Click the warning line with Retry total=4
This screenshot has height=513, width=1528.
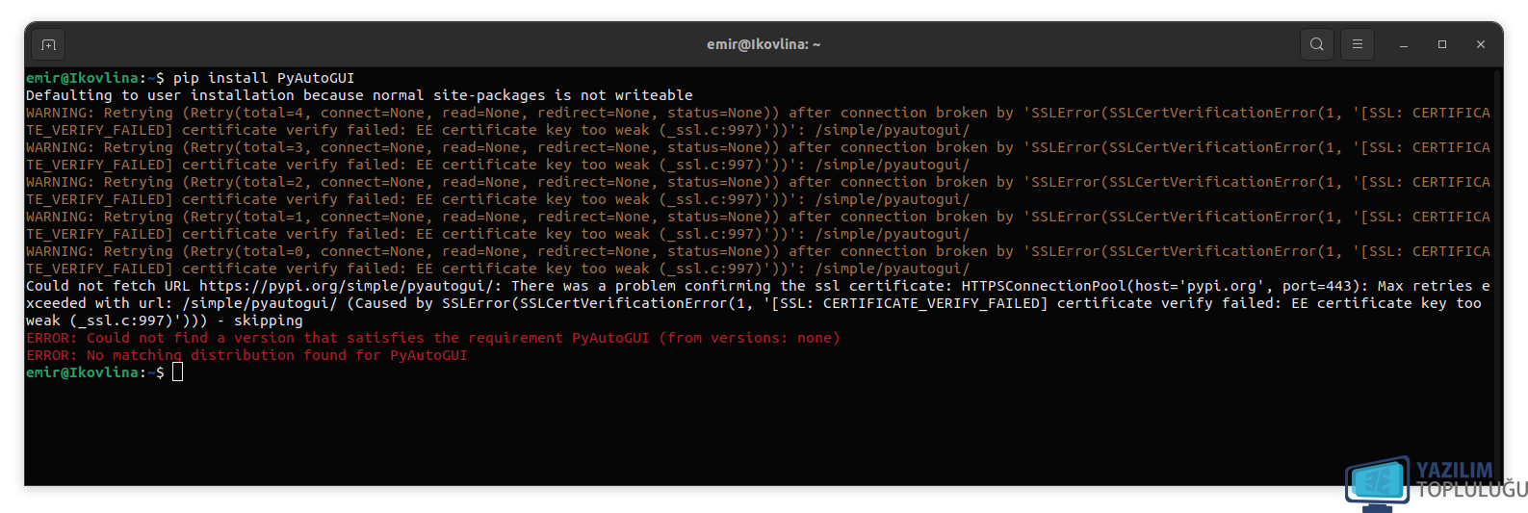coord(758,113)
